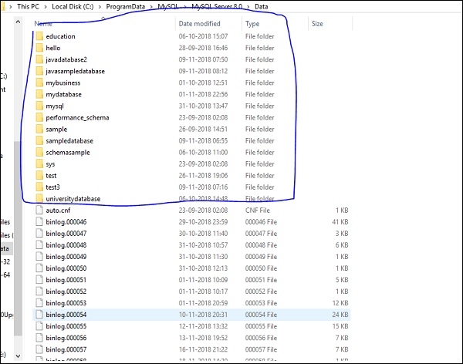This screenshot has height=364, width=463.
Task: Click the binlog.000053 file icon
Action: pos(39,303)
